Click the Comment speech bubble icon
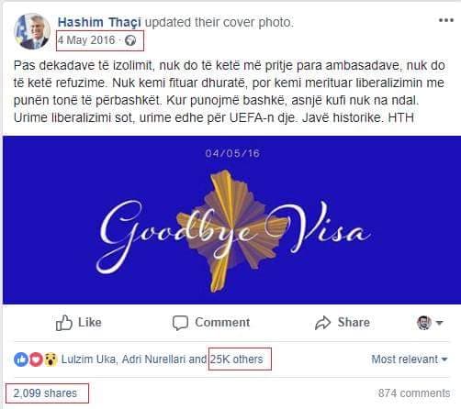Viewport: 461px width, 409px height. point(180,323)
